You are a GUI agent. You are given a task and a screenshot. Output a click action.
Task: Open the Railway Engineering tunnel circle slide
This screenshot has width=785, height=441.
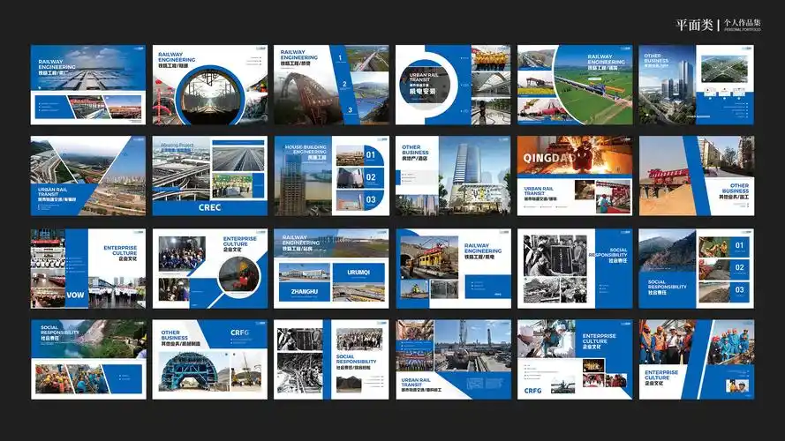209,85
